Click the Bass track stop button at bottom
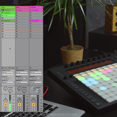Screen dimensions: 117x117 click(x=17, y=68)
